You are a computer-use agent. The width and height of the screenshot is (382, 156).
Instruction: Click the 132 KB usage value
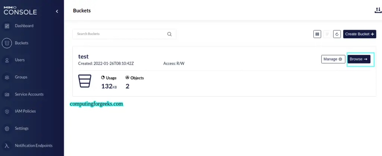tap(109, 86)
